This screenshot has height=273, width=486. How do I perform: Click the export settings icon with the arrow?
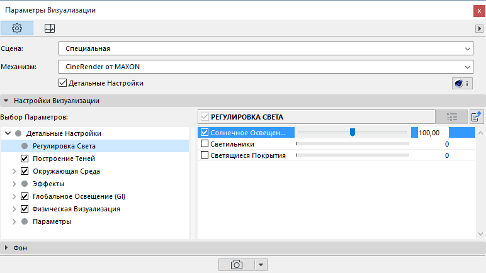pyautogui.click(x=477, y=117)
